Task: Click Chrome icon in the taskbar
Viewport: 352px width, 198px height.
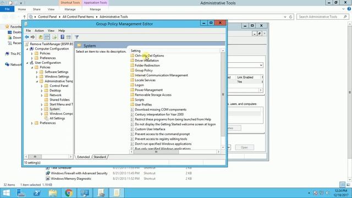Action: point(69,193)
